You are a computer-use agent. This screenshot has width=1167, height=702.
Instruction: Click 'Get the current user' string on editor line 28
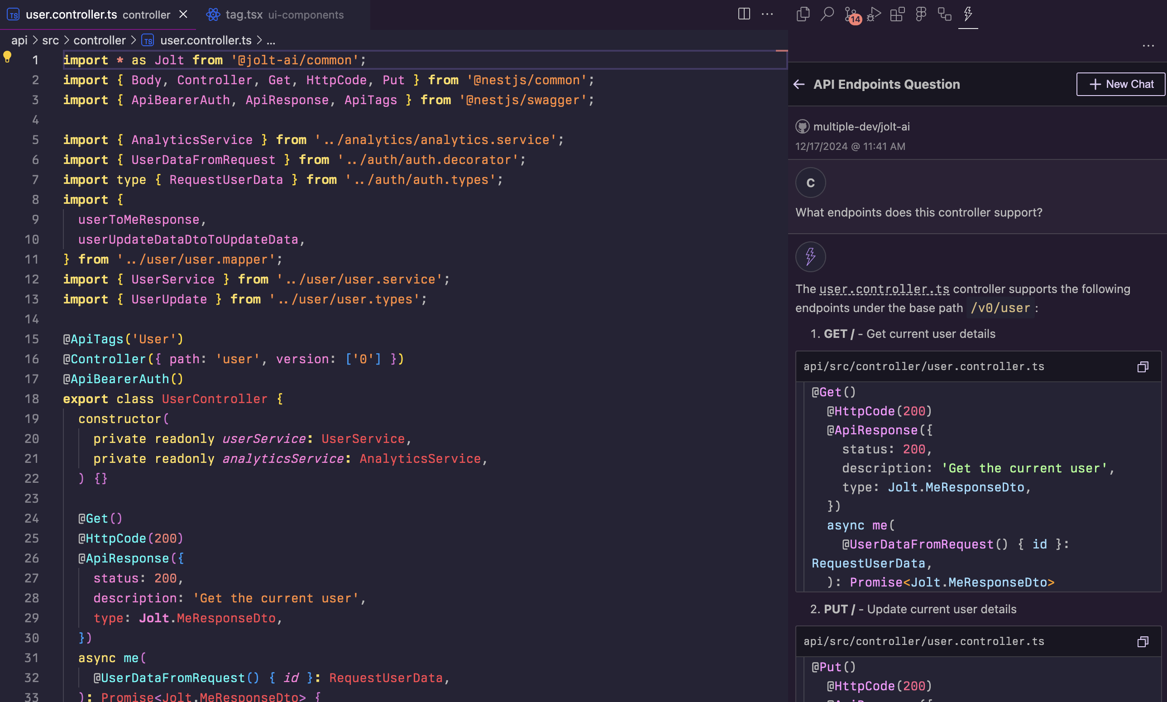(276, 598)
